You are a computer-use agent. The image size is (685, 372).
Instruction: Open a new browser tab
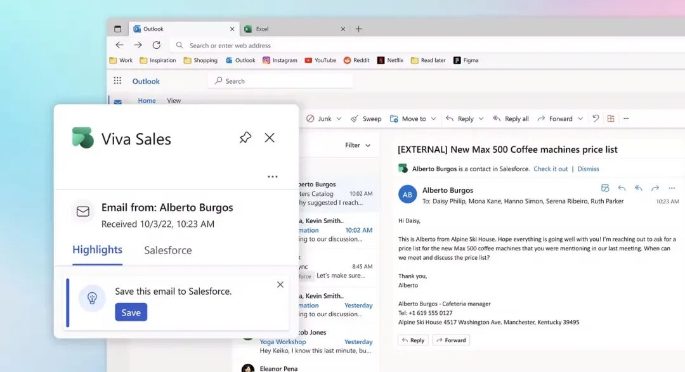tap(358, 29)
